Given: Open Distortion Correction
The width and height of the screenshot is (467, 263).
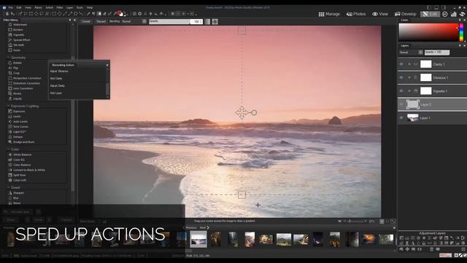Looking at the screenshot, I should (24, 83).
